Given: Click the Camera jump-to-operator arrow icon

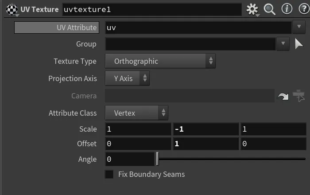Looking at the screenshot, I should tap(283, 96).
